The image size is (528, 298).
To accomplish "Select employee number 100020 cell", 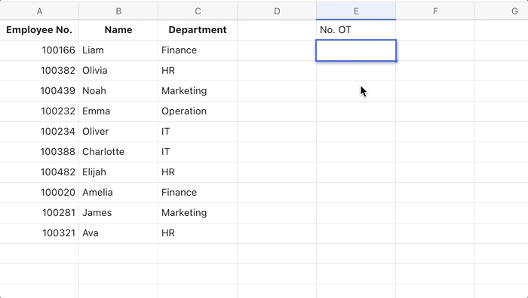I will 39,193.
